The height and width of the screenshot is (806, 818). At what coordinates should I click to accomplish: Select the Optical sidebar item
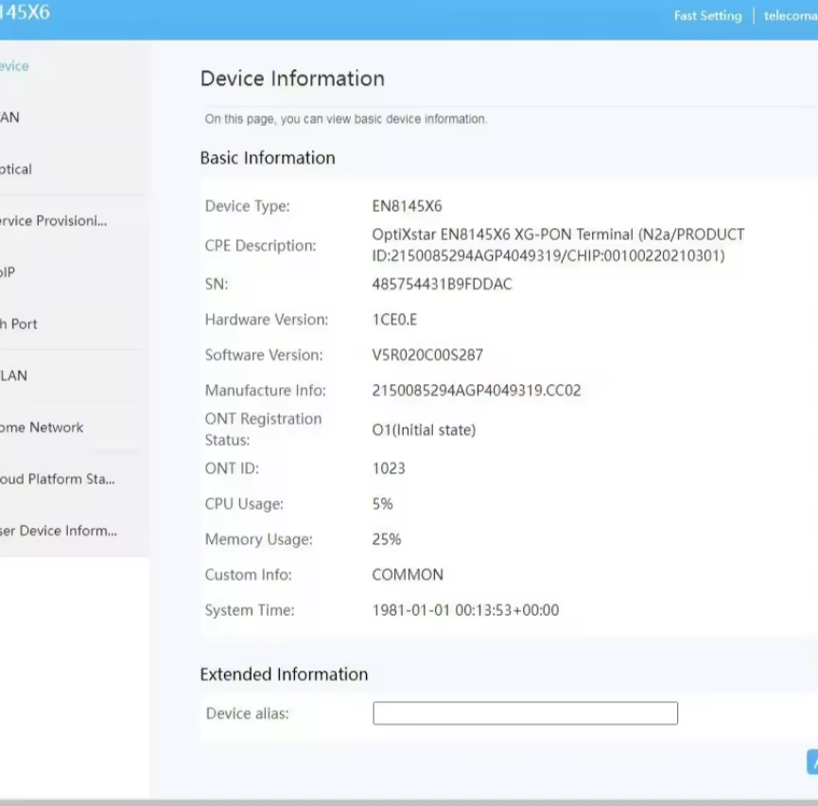point(16,169)
